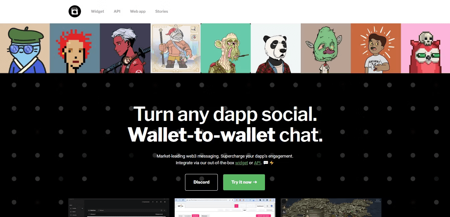Select the Uncanny shirt character avatar
Viewport: 450px width, 217px height.
(x=376, y=48)
